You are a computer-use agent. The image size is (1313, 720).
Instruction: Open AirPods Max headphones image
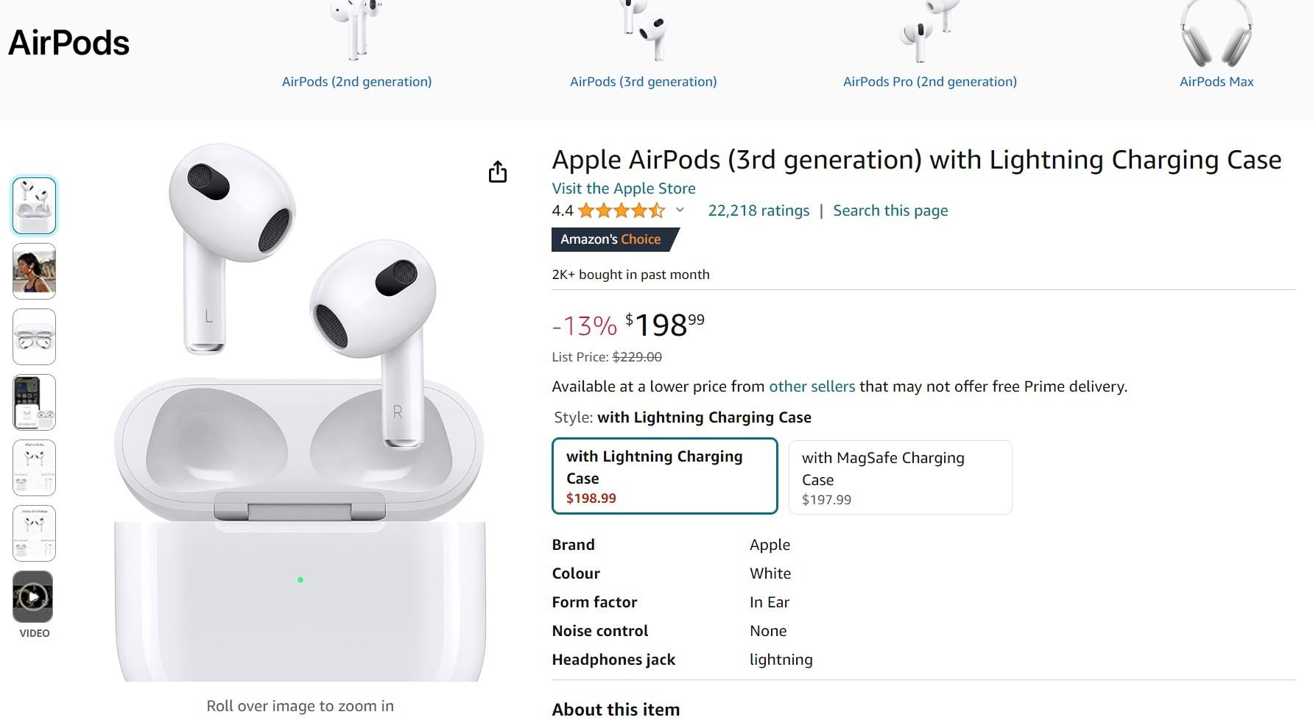(1217, 33)
